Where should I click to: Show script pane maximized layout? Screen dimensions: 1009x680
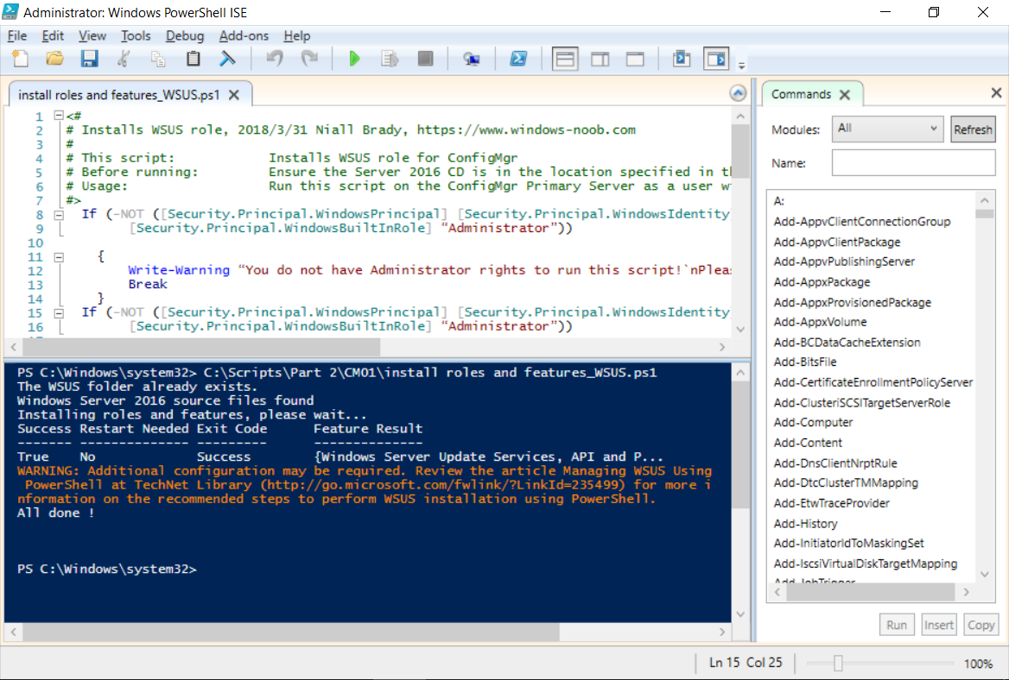click(x=635, y=60)
